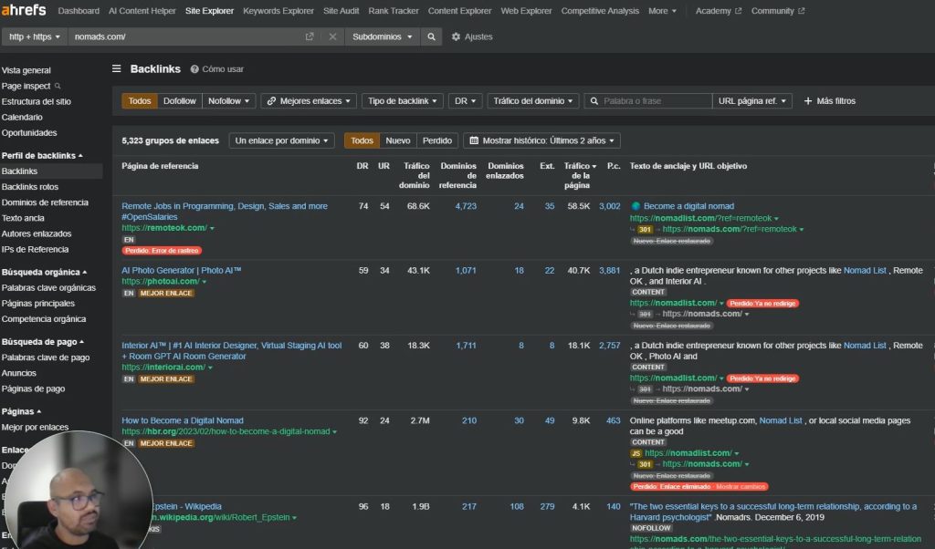935x549 pixels.
Task: Collapse Páginas section
Action: pos(21,411)
